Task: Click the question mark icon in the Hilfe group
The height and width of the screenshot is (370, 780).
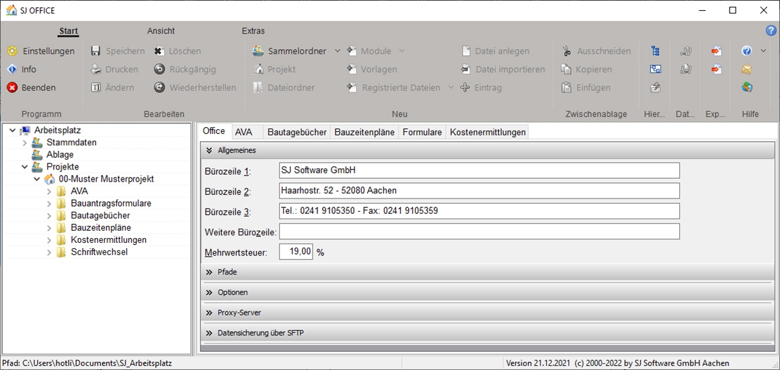Action: click(x=746, y=51)
